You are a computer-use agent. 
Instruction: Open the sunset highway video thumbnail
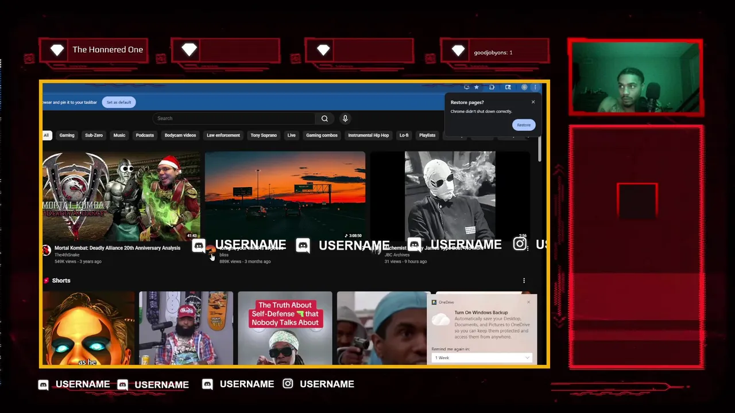(x=285, y=196)
